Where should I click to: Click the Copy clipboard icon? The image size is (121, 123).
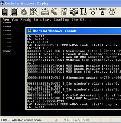coord(55,11)
